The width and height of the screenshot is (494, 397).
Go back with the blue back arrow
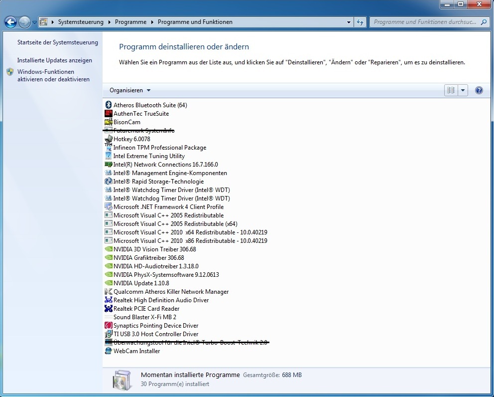(x=11, y=22)
